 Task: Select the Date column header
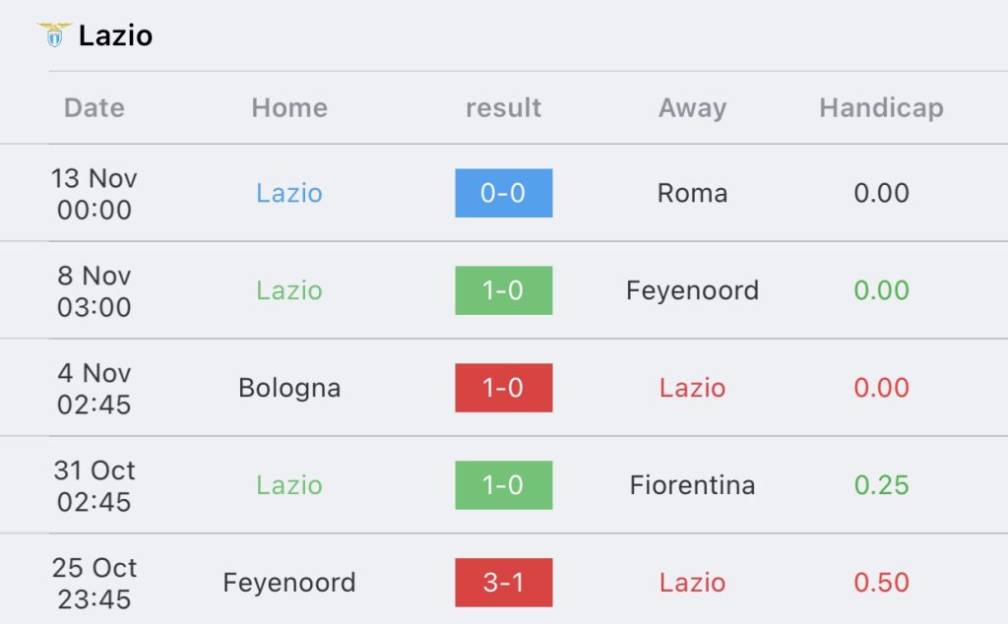pyautogui.click(x=94, y=108)
